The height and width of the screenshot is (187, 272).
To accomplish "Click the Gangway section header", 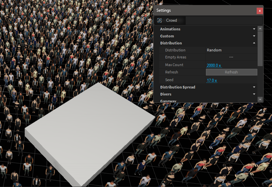I will (x=169, y=101).
